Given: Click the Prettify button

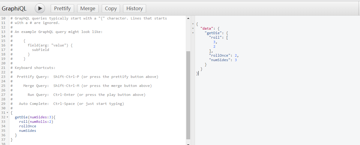Looking at the screenshot, I should click(62, 8).
